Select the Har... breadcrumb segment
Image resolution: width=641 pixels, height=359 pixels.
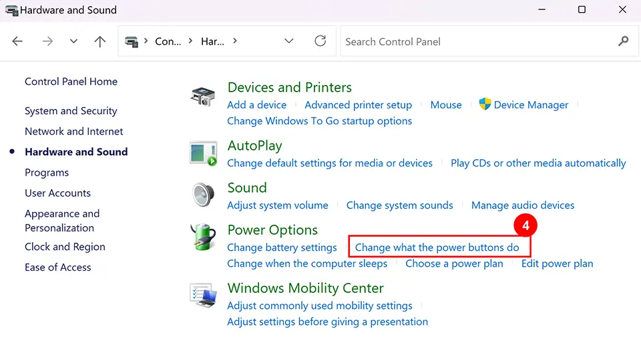212,41
